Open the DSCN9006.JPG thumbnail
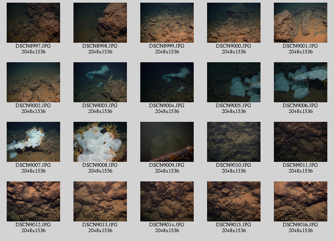Viewport: 334px width, 241px height. point(301,82)
